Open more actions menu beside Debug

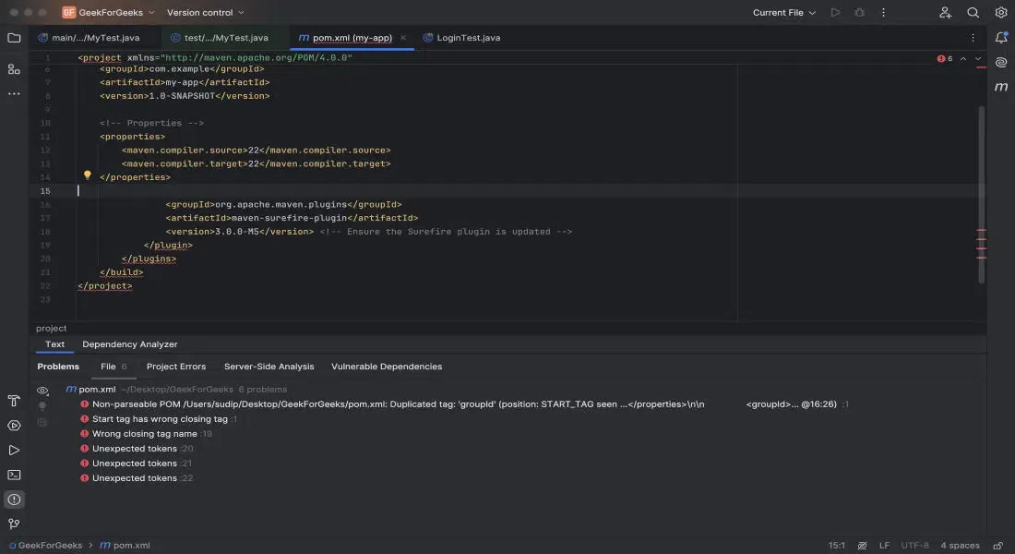(x=883, y=12)
